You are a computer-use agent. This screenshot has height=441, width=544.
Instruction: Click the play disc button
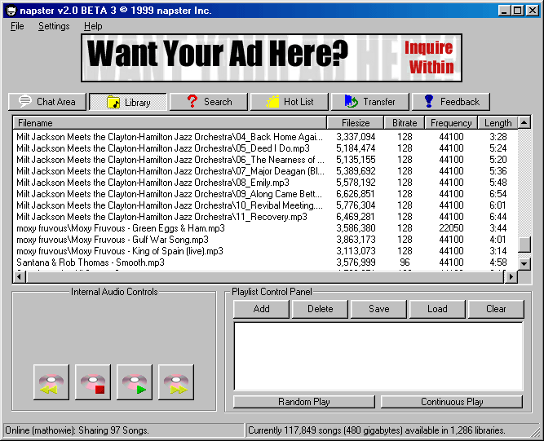click(135, 382)
